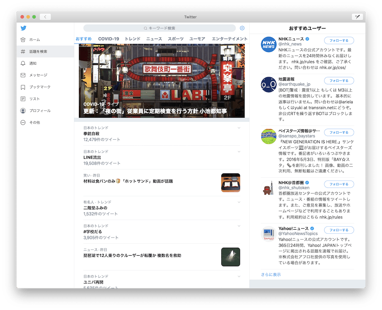Click the @sanspo_baystars handle
The width and height of the screenshot is (382, 310).
(x=297, y=136)
